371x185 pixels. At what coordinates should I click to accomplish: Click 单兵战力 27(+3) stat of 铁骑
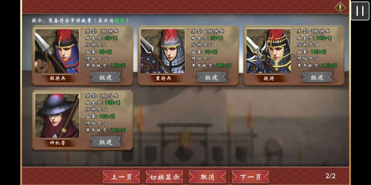pos(317,65)
